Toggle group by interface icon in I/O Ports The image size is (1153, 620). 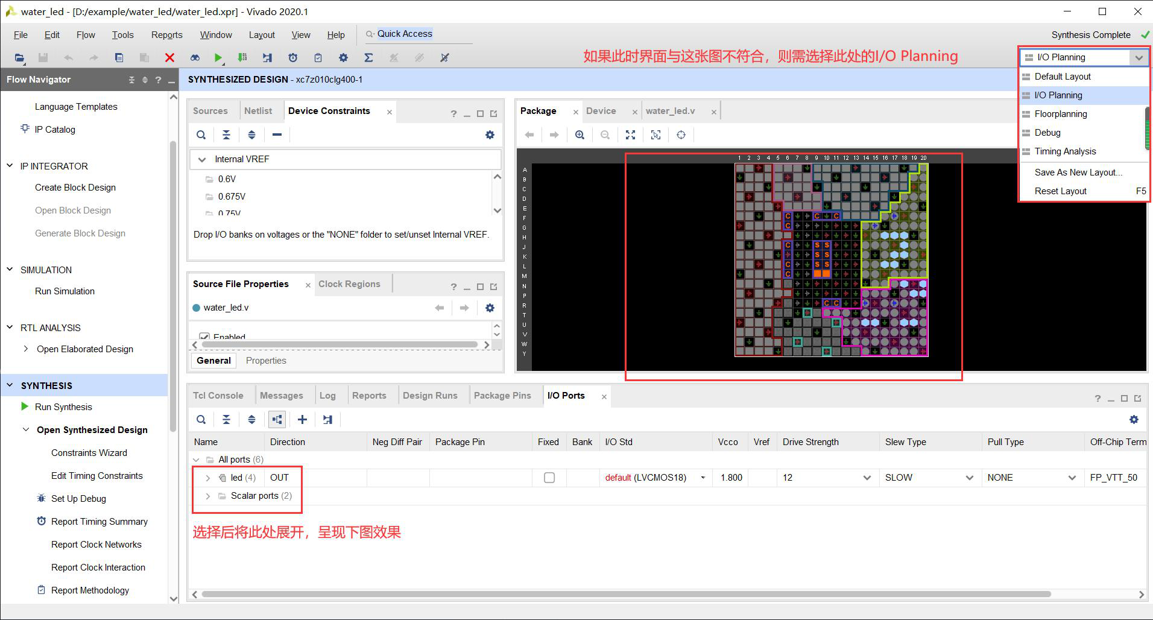277,420
